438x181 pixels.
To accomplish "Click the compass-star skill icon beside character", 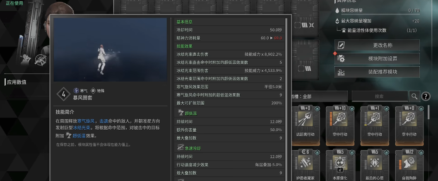I will [x=41, y=60].
